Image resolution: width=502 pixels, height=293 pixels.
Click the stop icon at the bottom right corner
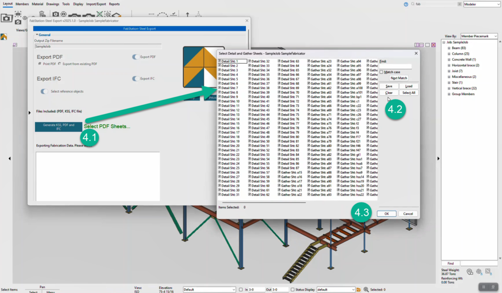(x=494, y=287)
